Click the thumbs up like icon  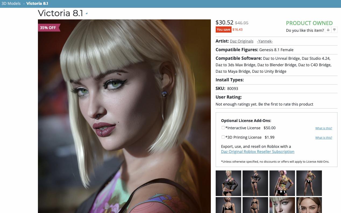click(x=328, y=30)
